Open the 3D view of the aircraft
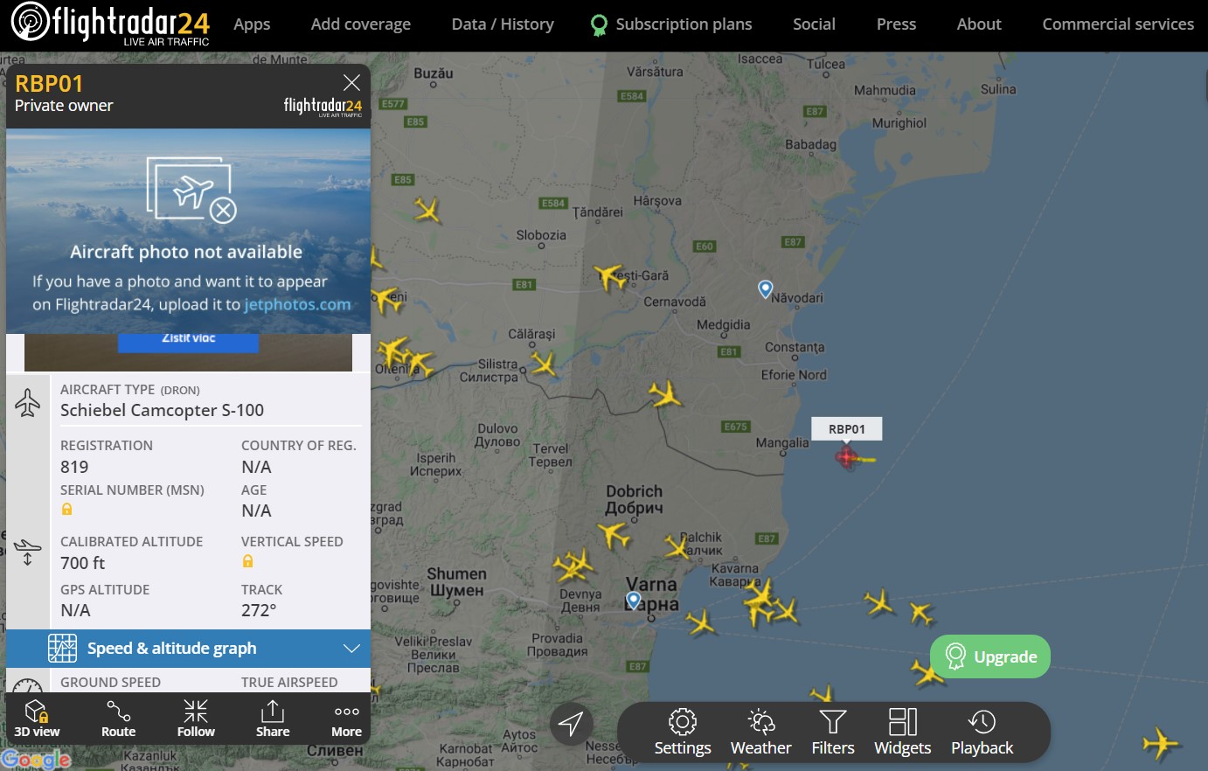The image size is (1208, 771). 37,719
